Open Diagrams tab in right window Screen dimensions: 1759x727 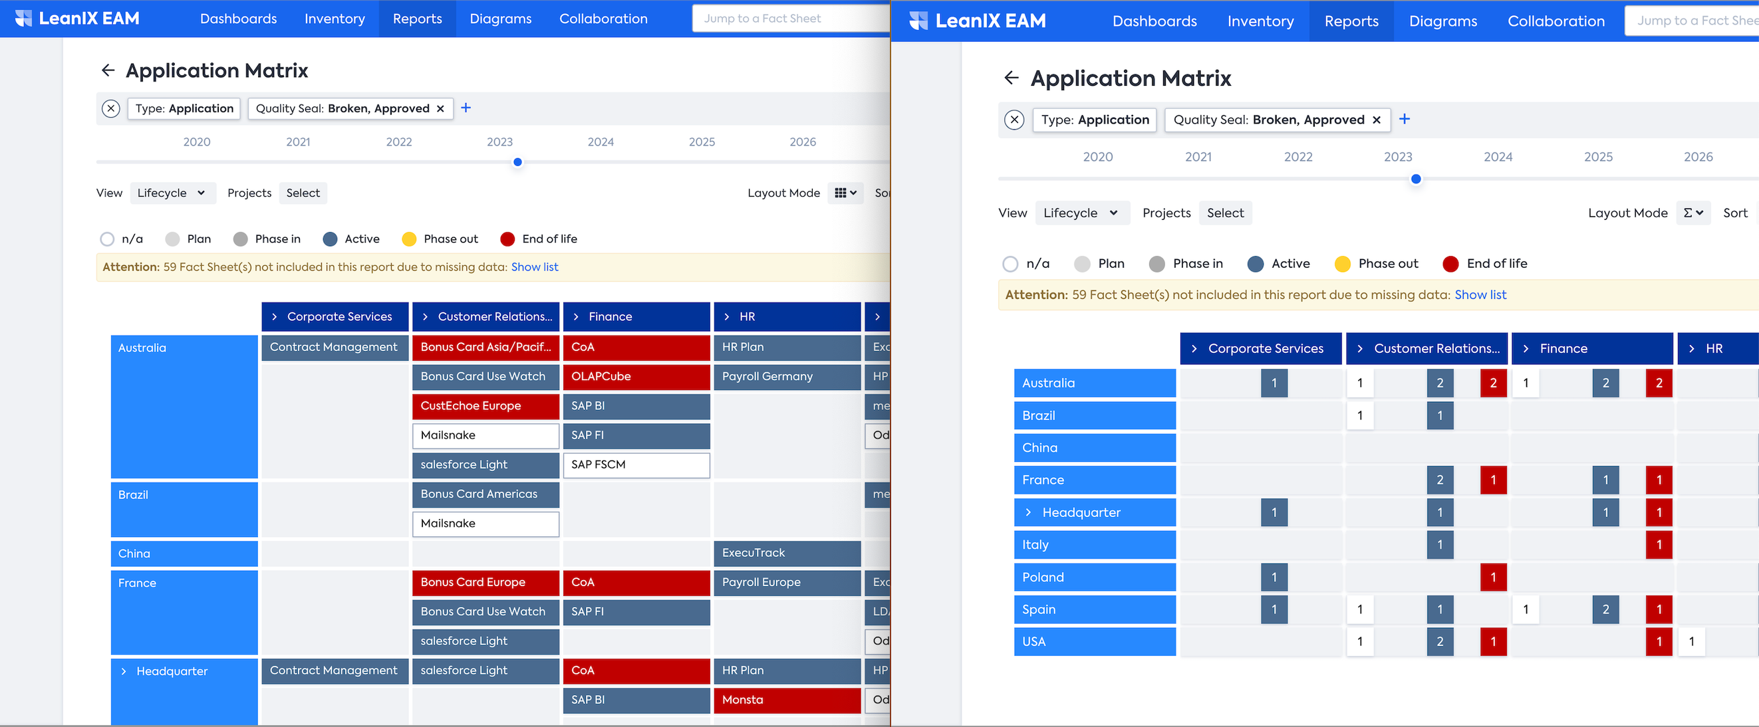pyautogui.click(x=1443, y=21)
